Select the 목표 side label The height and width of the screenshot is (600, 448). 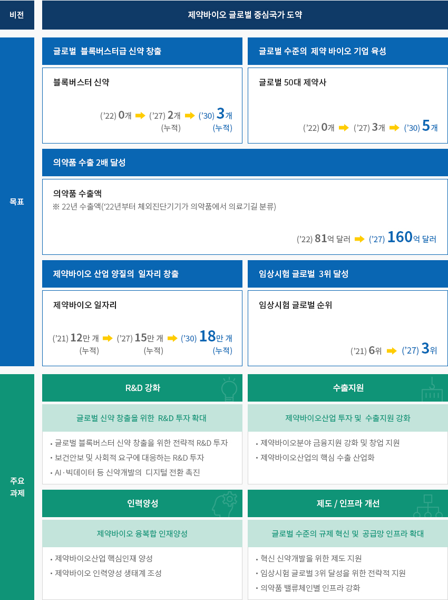pos(17,202)
